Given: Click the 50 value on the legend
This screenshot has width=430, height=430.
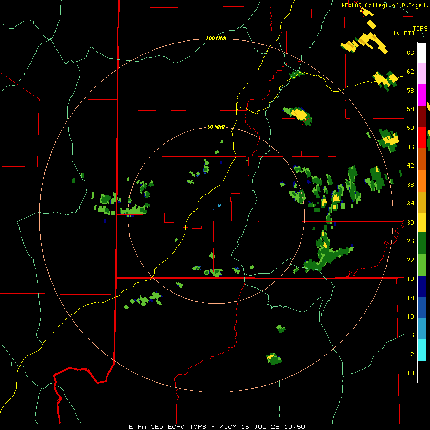Looking at the screenshot, I should (x=410, y=128).
